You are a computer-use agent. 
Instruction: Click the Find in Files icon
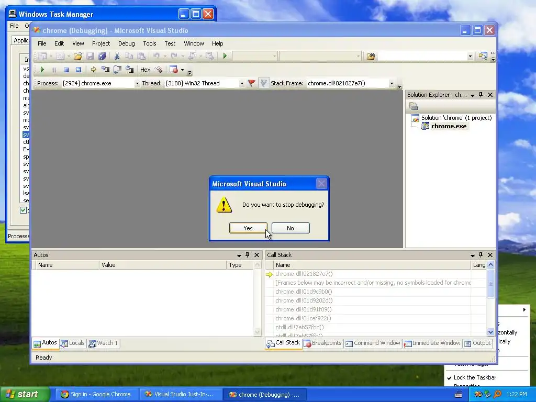[x=371, y=56]
